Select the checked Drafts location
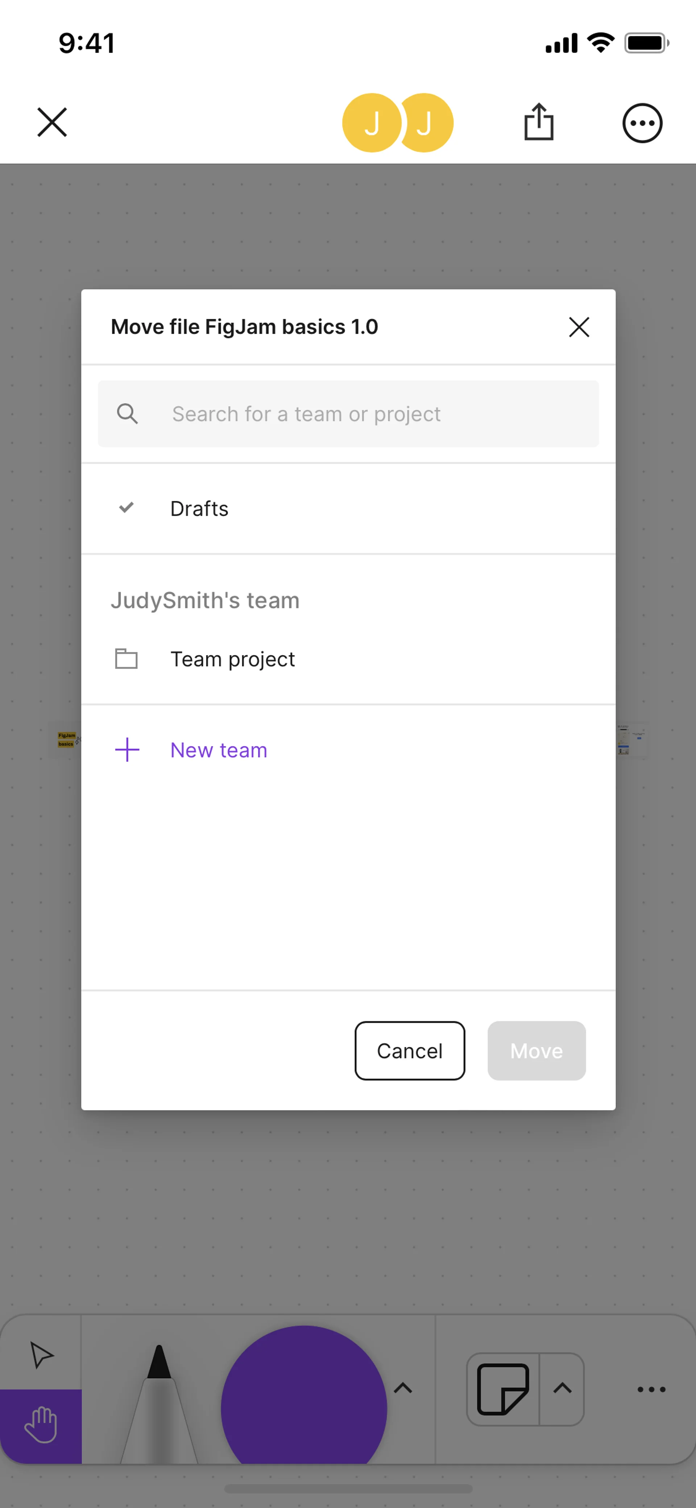Viewport: 696px width, 1508px height. [199, 508]
